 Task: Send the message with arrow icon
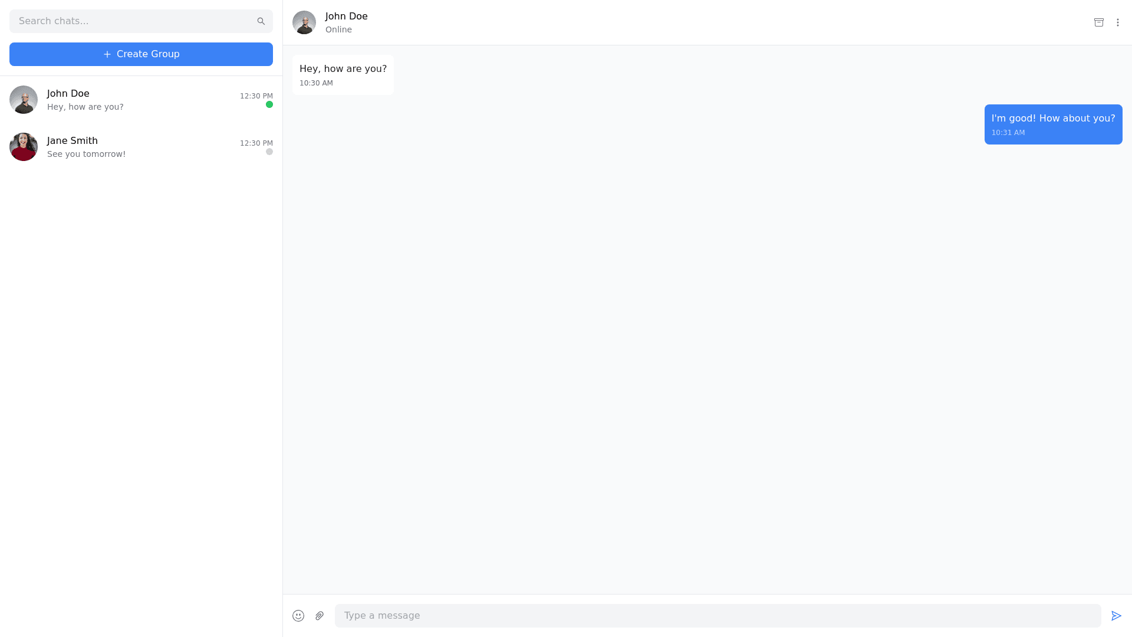pyautogui.click(x=1116, y=616)
